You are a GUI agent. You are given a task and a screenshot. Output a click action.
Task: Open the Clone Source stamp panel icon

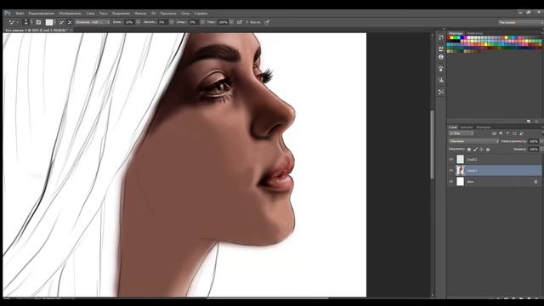440,80
